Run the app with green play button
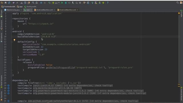This screenshot has height=103, width=183. click(62, 3)
